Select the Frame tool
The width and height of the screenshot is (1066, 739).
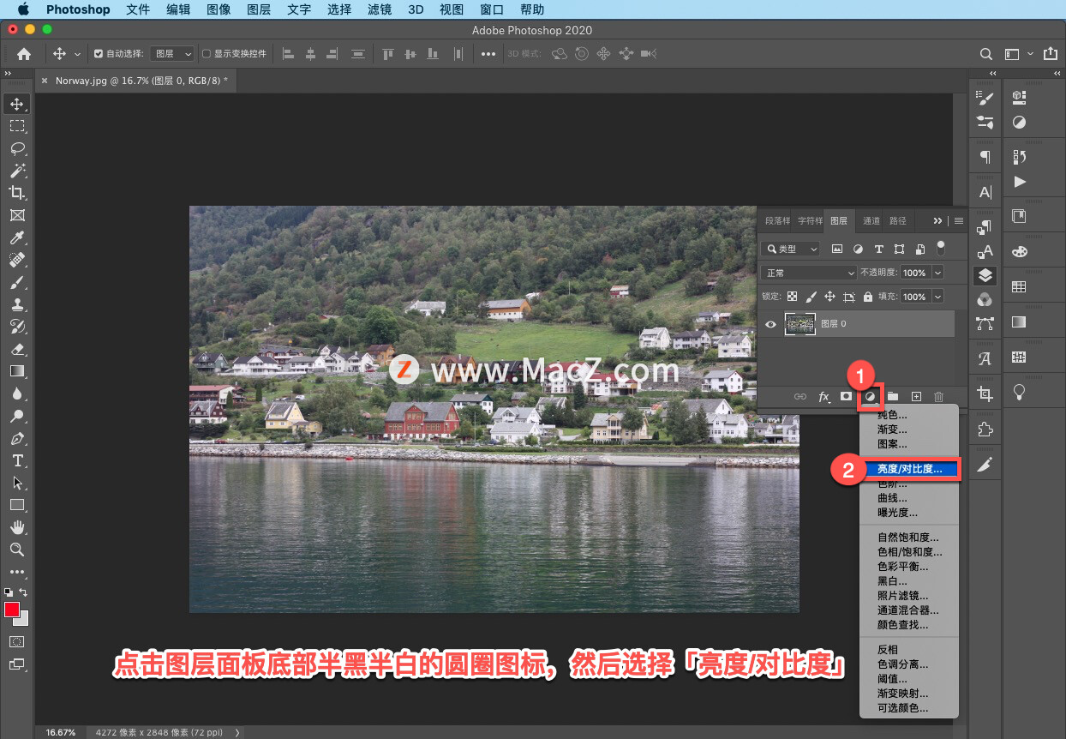(16, 215)
